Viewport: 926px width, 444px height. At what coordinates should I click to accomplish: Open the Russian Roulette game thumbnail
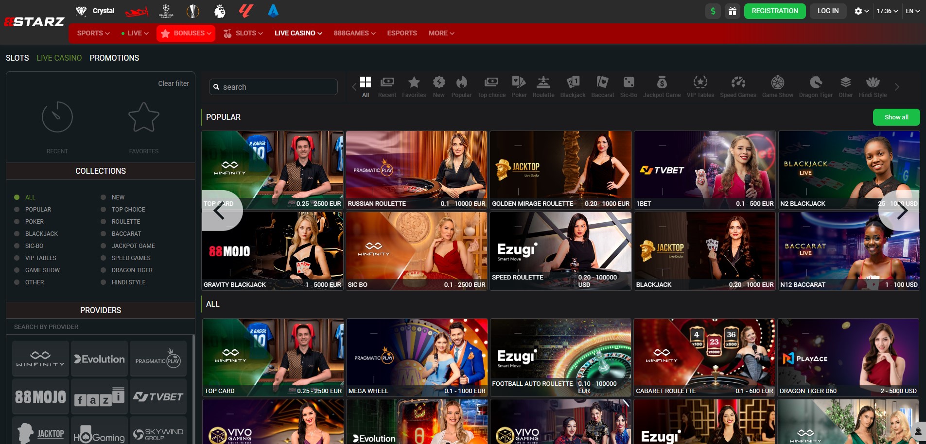click(417, 170)
